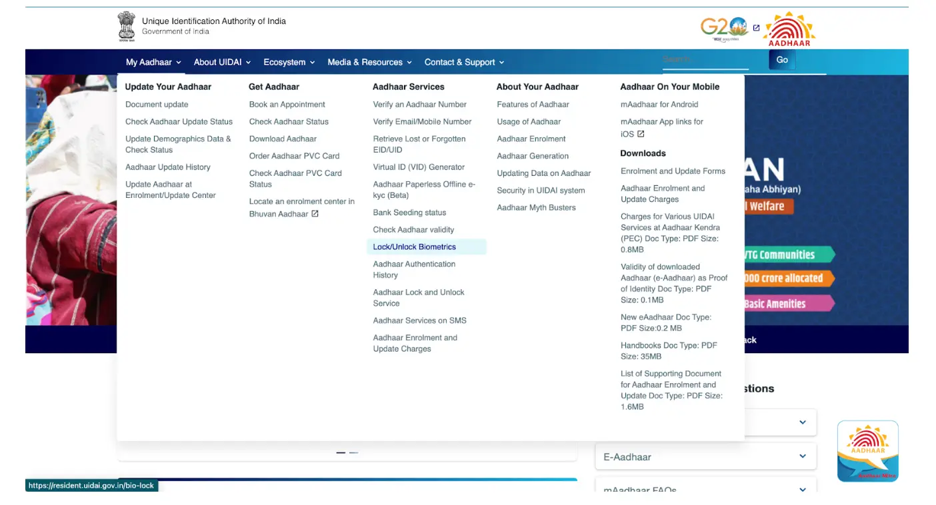Click chevron next to Media & Resources
936x505 pixels.
point(409,63)
